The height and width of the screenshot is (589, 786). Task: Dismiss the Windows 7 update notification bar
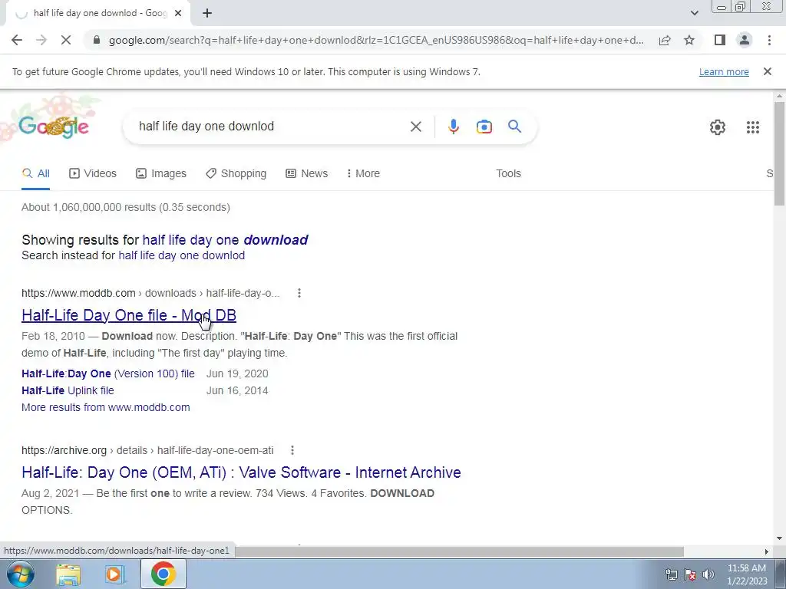click(x=767, y=71)
